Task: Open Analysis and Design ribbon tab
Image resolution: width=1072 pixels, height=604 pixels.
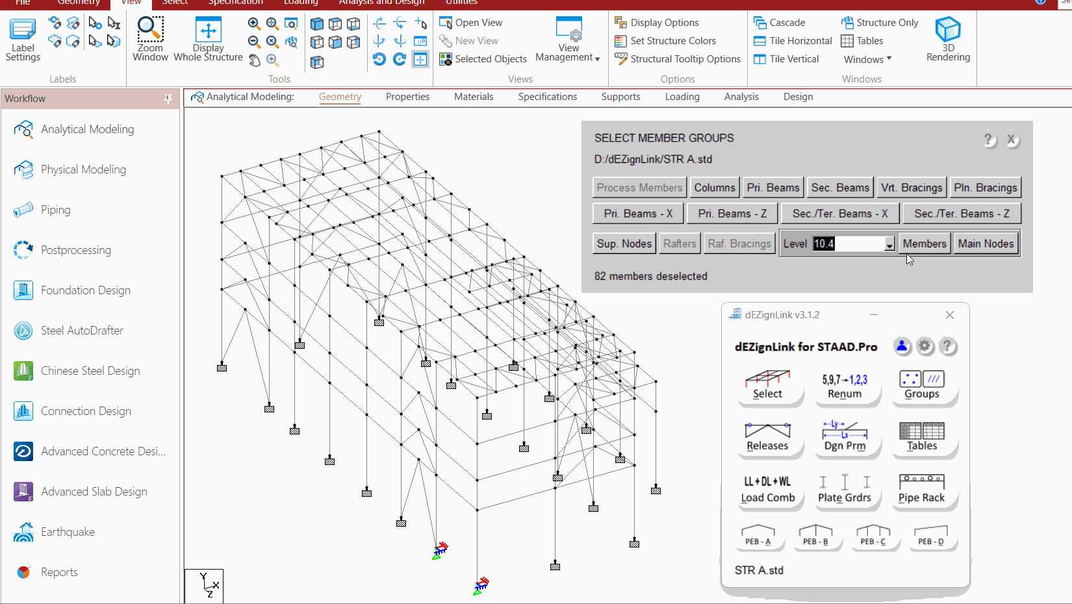Action: tap(381, 3)
